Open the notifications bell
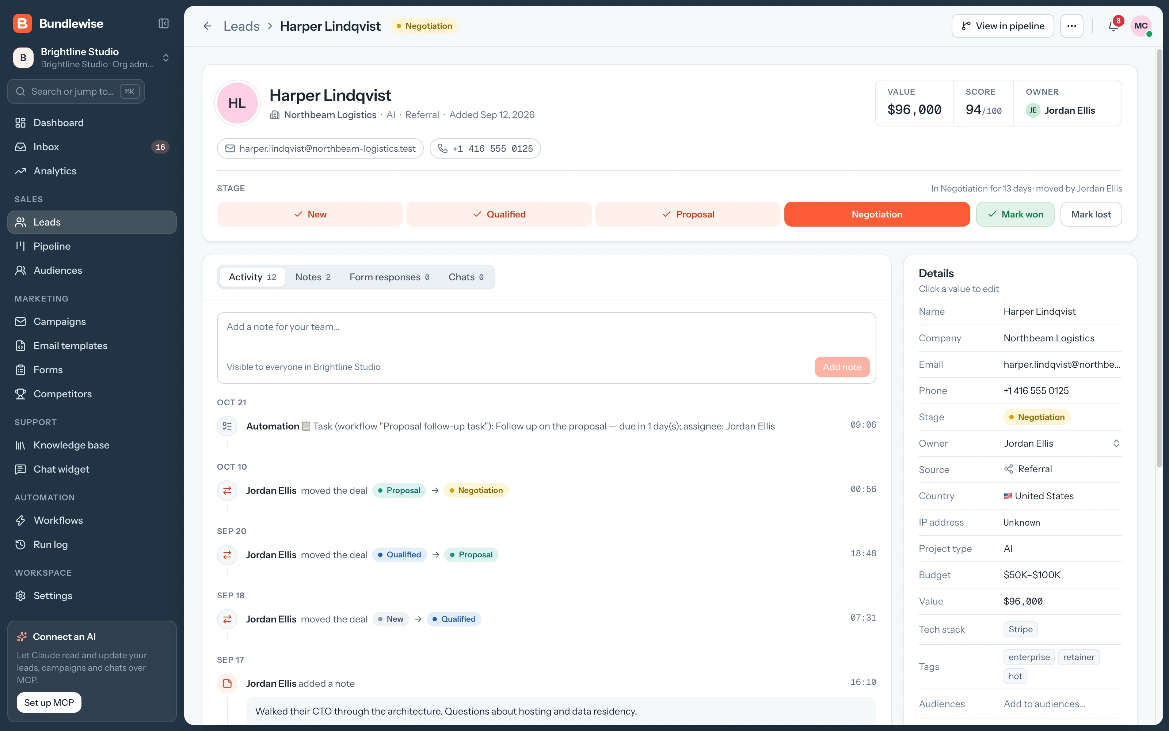The height and width of the screenshot is (731, 1169). [x=1113, y=26]
